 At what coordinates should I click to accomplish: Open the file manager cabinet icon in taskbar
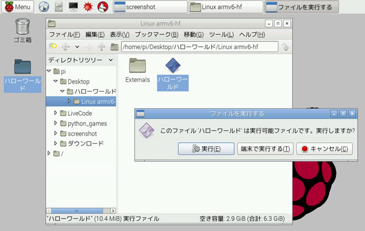coord(59,7)
